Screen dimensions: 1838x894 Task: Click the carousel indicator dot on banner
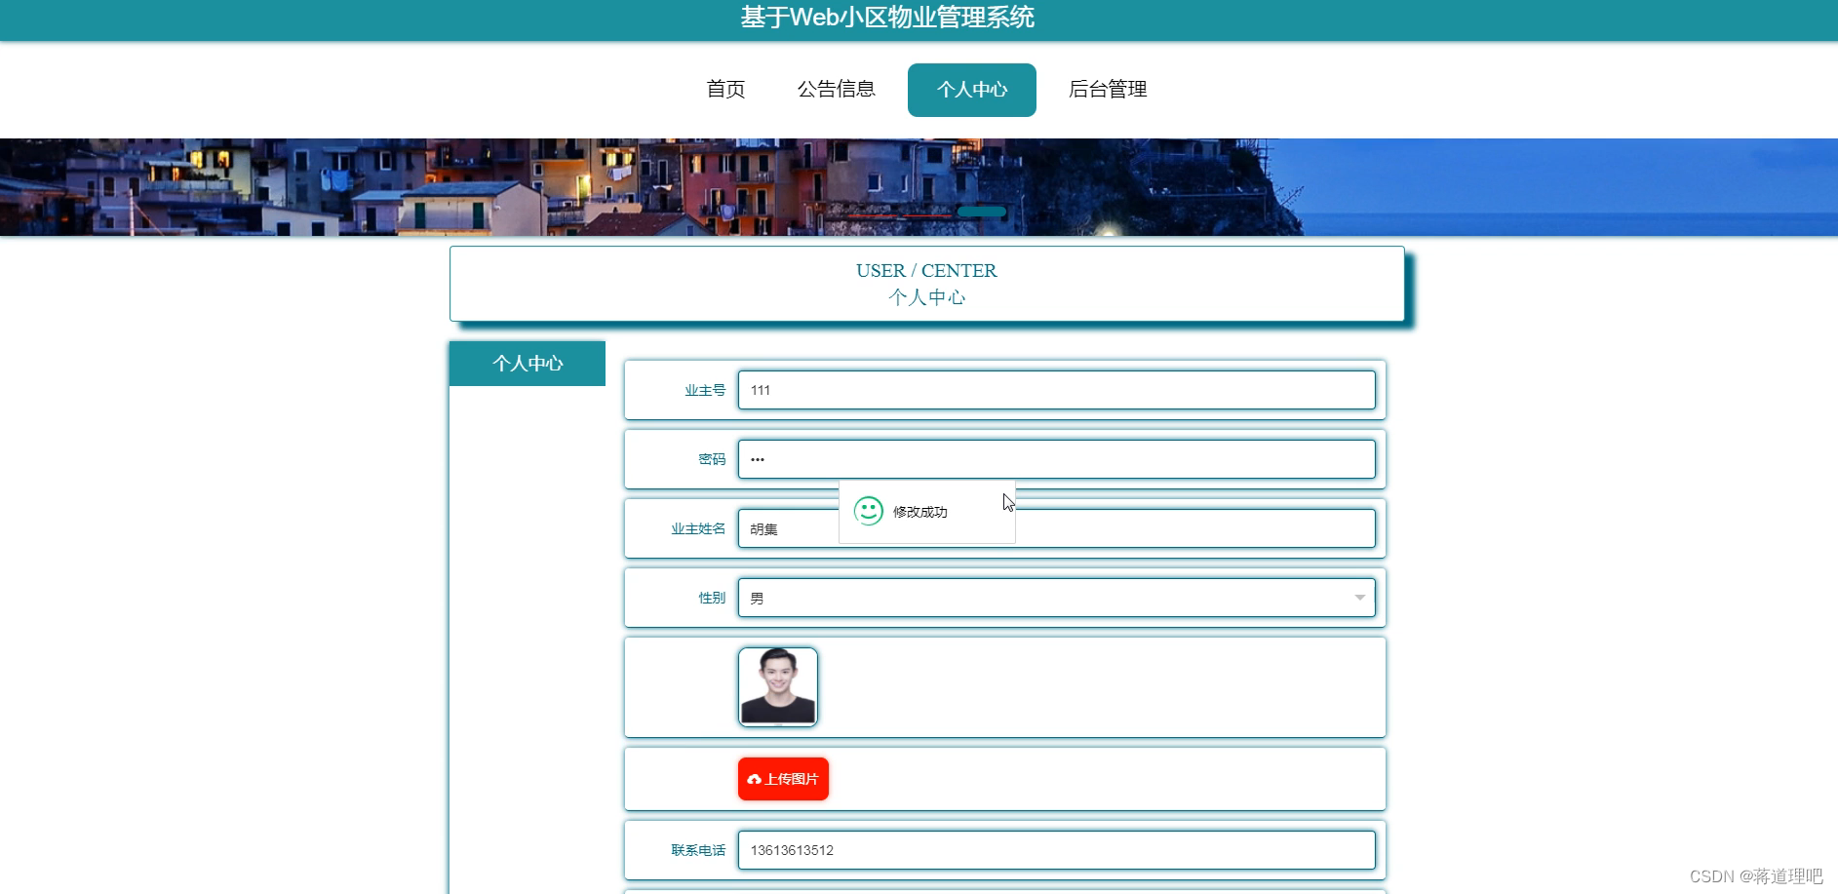point(983,211)
